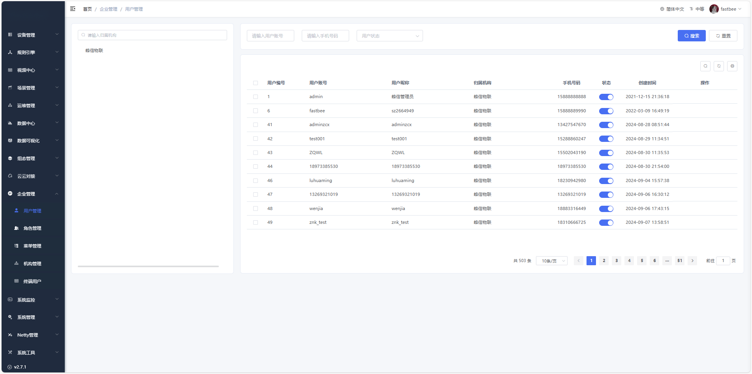This screenshot has height=374, width=752.
Task: Click the reset button
Action: (723, 36)
